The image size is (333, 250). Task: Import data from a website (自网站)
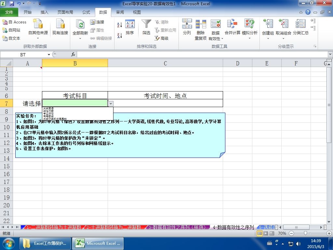coord(11,30)
